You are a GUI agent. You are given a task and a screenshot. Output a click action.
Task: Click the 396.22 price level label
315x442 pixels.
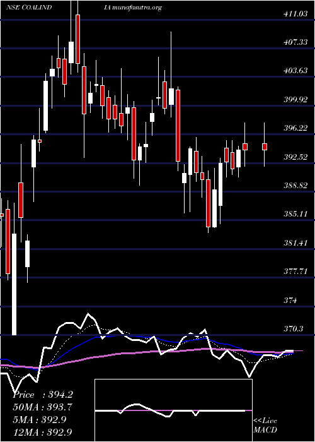point(295,128)
